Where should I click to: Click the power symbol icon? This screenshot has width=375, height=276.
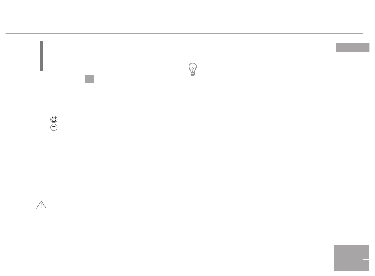pyautogui.click(x=54, y=120)
